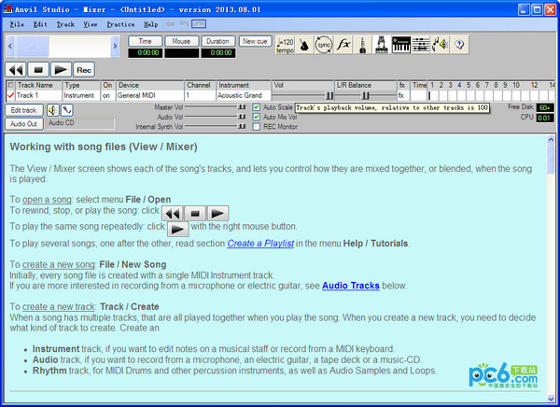Click the speaker icon beside Edit track
This screenshot has width=560, height=407.
pos(53,110)
